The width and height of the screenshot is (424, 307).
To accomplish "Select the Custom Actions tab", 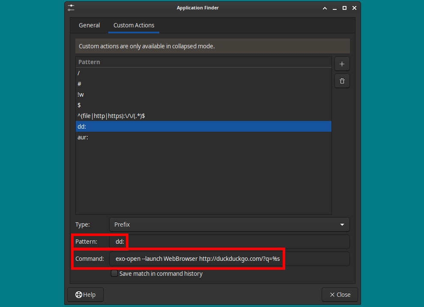I will click(133, 25).
